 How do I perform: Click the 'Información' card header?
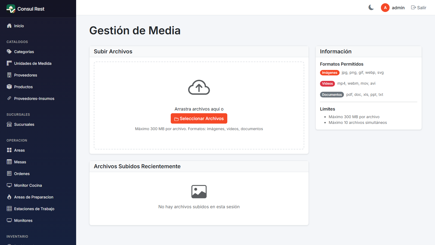[369, 51]
